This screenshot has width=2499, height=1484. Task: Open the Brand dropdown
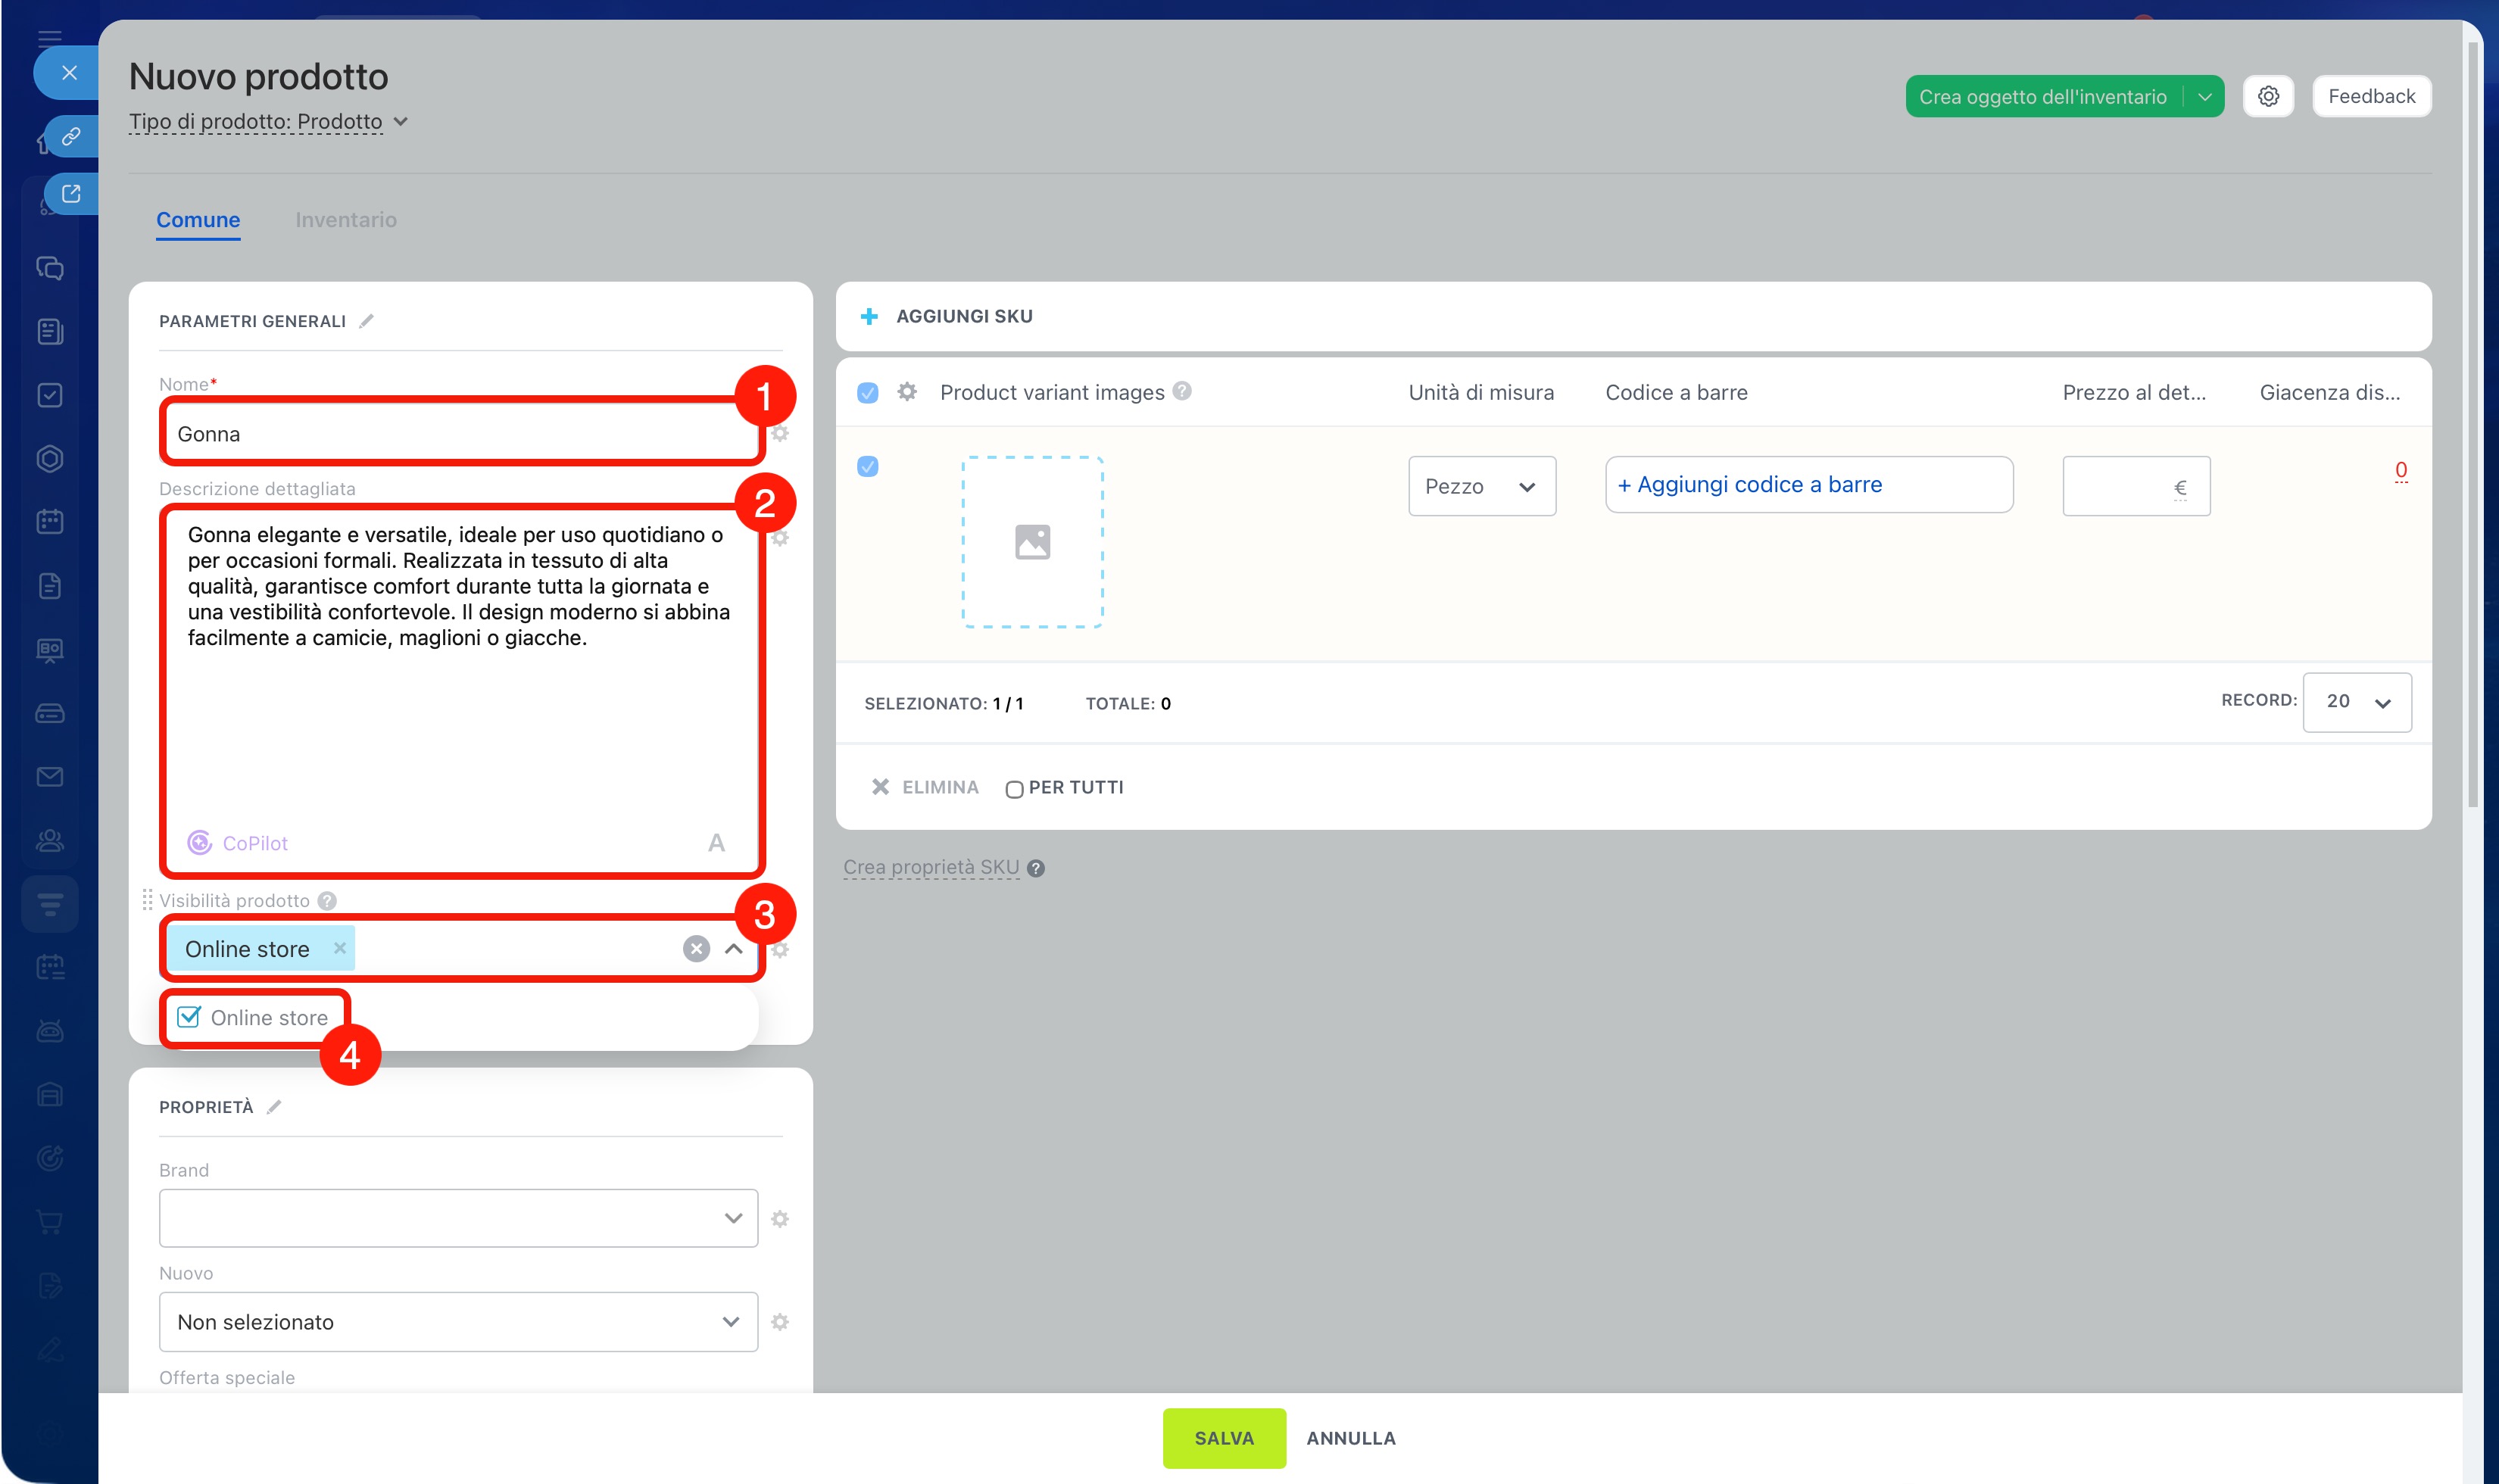(x=458, y=1218)
